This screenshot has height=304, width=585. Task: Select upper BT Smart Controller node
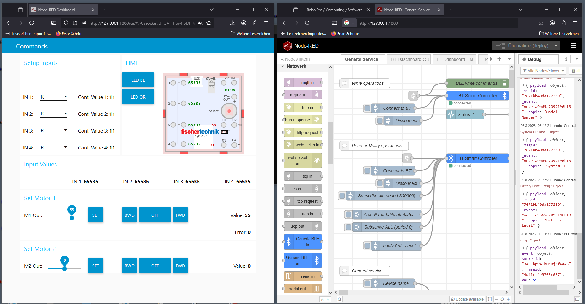tap(477, 96)
